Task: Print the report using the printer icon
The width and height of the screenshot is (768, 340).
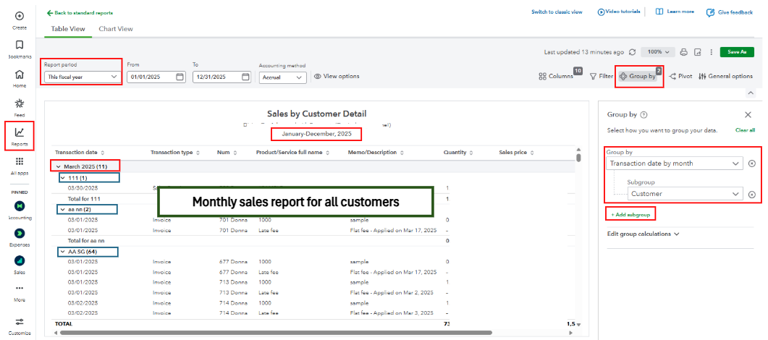Action: (683, 52)
